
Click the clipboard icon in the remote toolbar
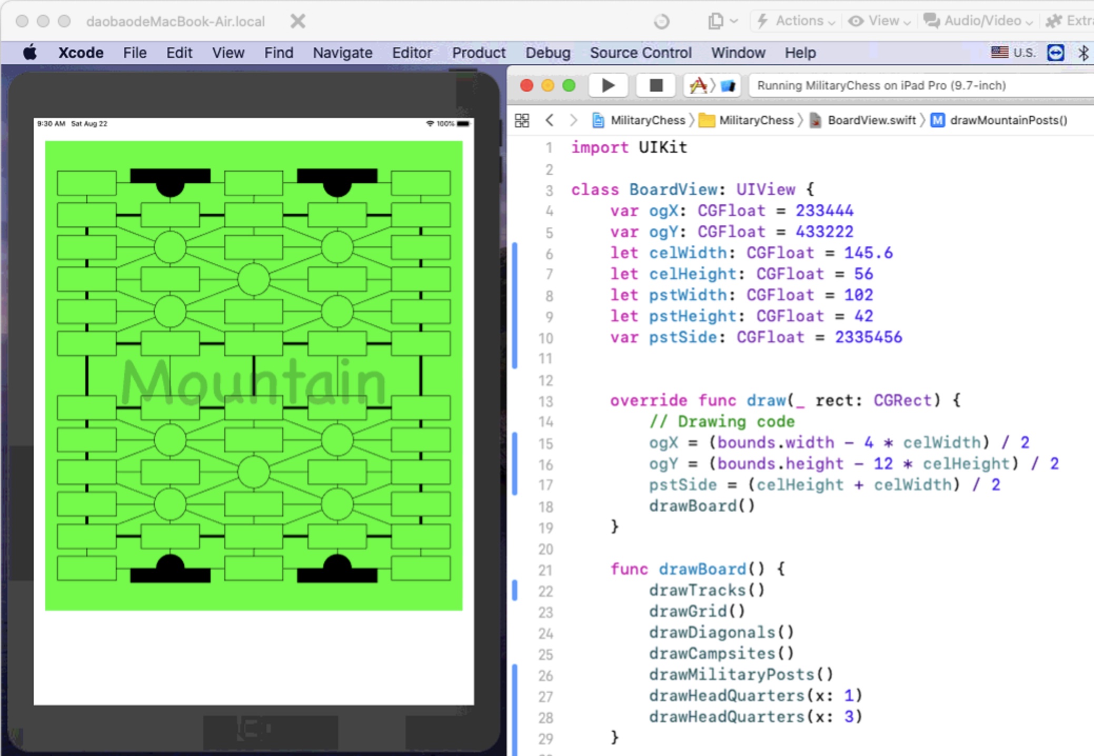click(717, 21)
